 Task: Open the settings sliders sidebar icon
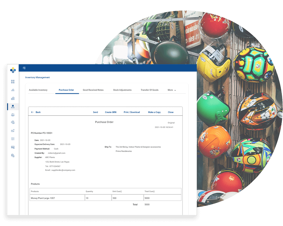click(13, 139)
